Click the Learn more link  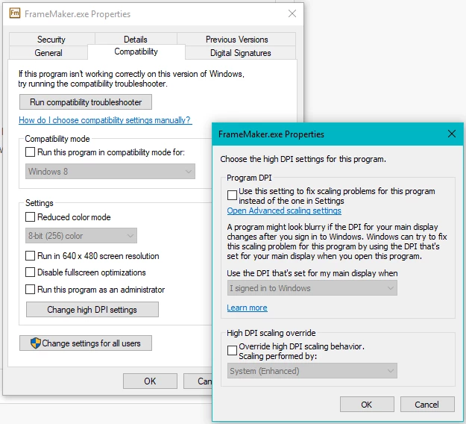point(247,308)
